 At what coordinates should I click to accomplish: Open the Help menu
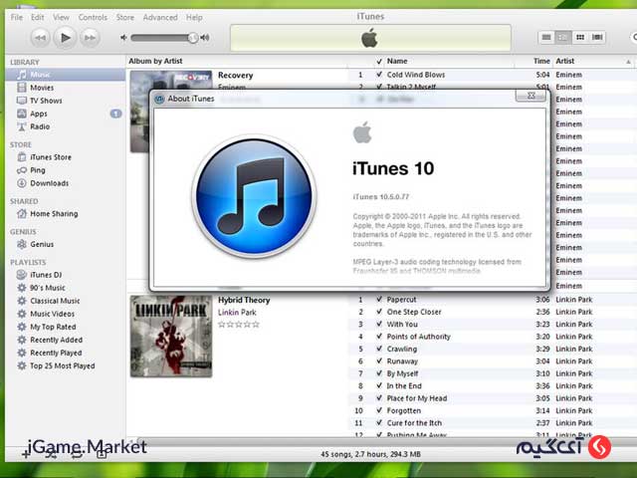point(194,18)
